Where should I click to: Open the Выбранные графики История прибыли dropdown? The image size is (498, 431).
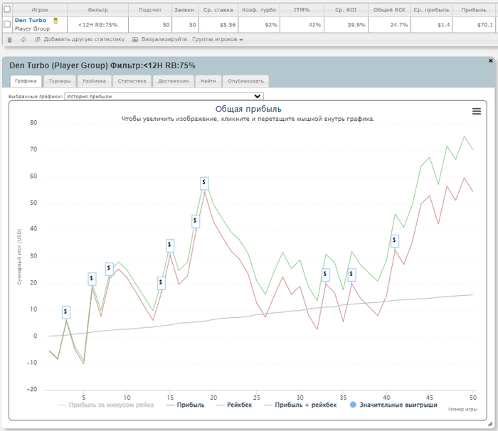point(164,96)
